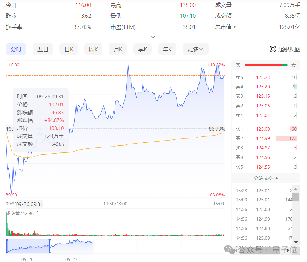Show the 日K daily candlestick chart

69,49
